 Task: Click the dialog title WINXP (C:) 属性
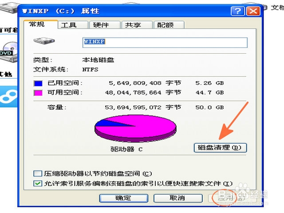(61, 11)
